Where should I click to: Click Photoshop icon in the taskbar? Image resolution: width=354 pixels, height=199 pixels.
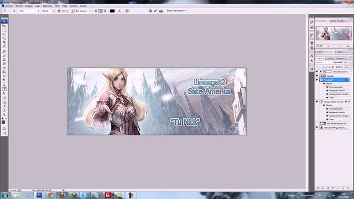pos(39,195)
